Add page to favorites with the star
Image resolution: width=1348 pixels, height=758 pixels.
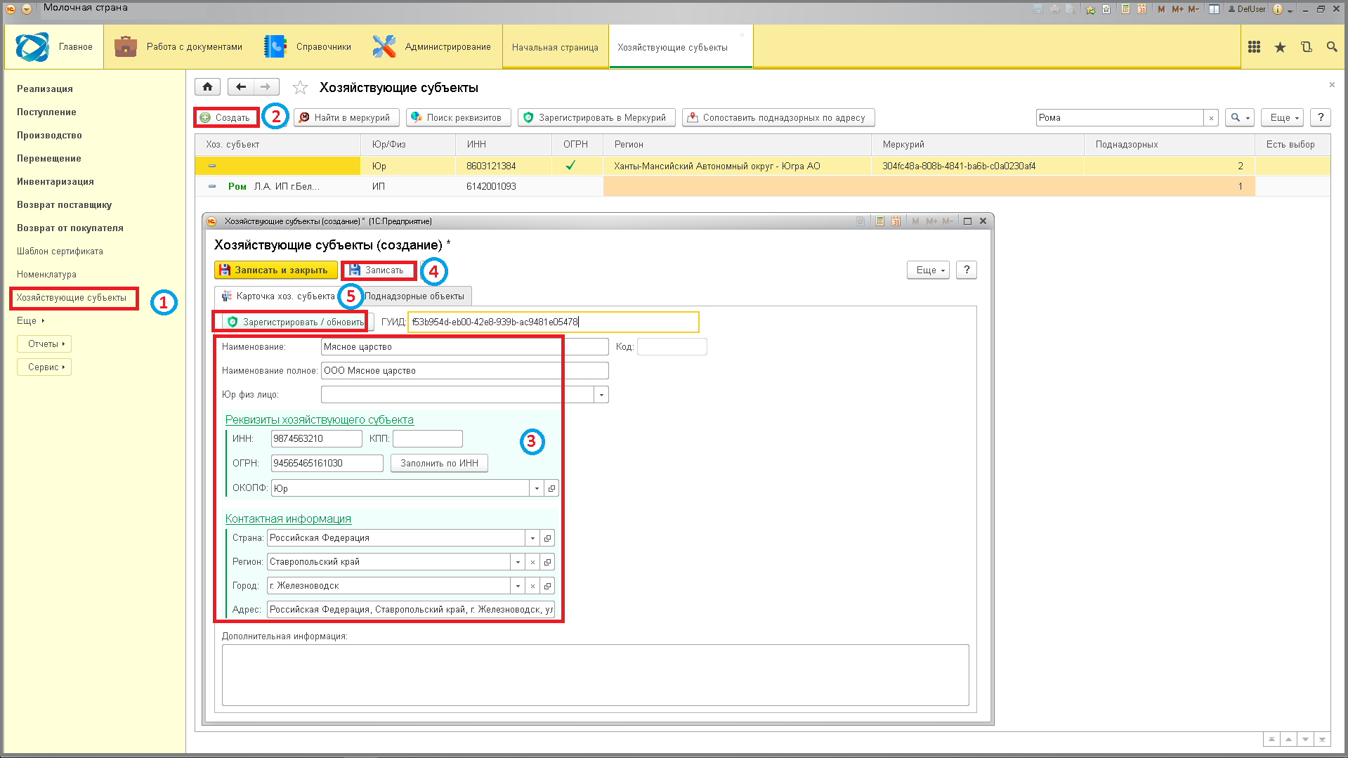point(300,88)
